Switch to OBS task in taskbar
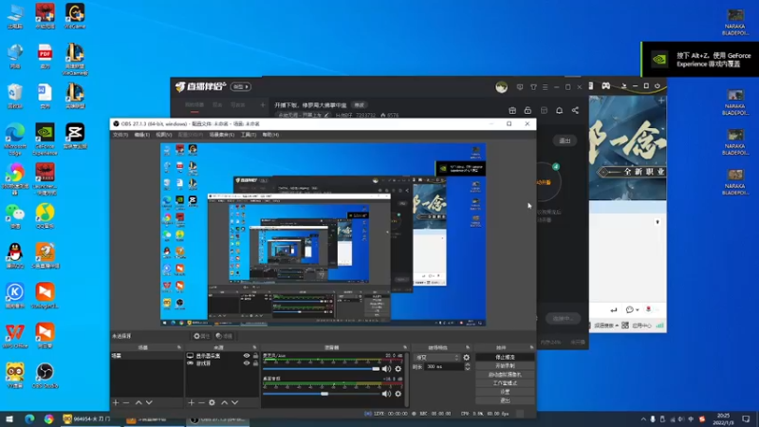This screenshot has width=759, height=427. [218, 419]
